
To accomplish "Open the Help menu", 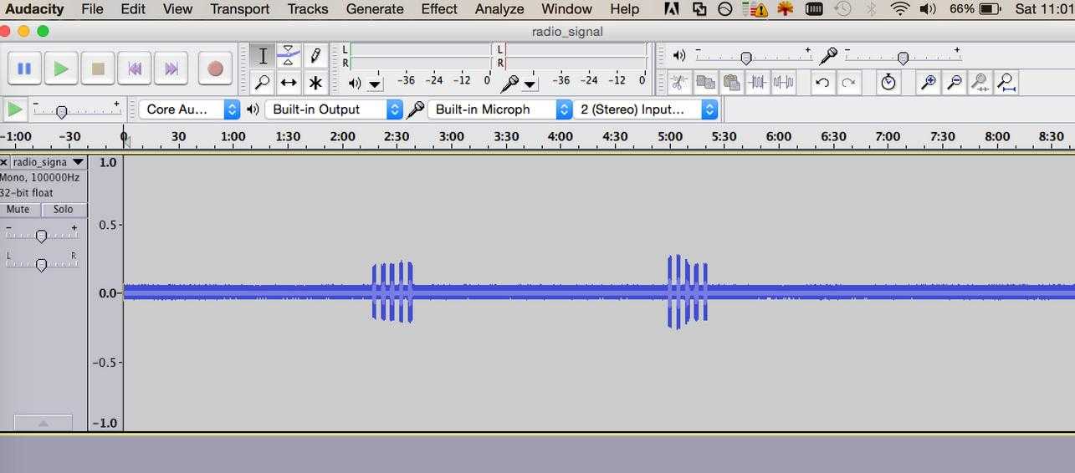I will (x=624, y=9).
